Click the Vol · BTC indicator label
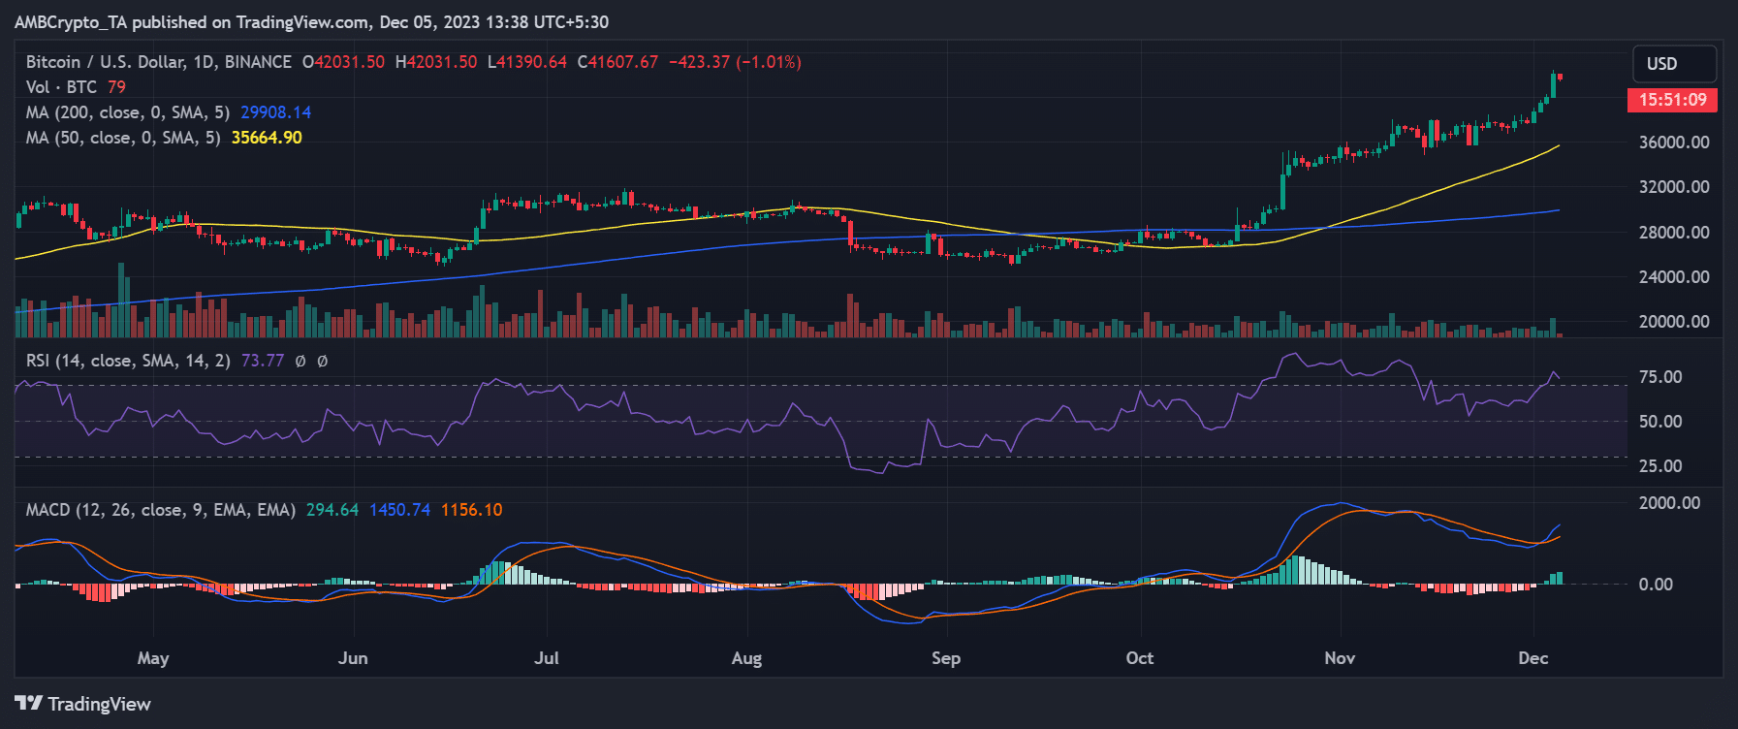 [61, 87]
